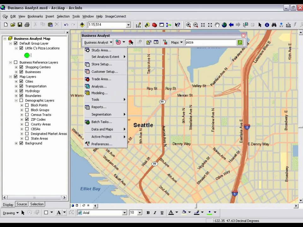This screenshot has width=303, height=227.
Task: Collapse the Map Layers group
Action: (x=10, y=77)
